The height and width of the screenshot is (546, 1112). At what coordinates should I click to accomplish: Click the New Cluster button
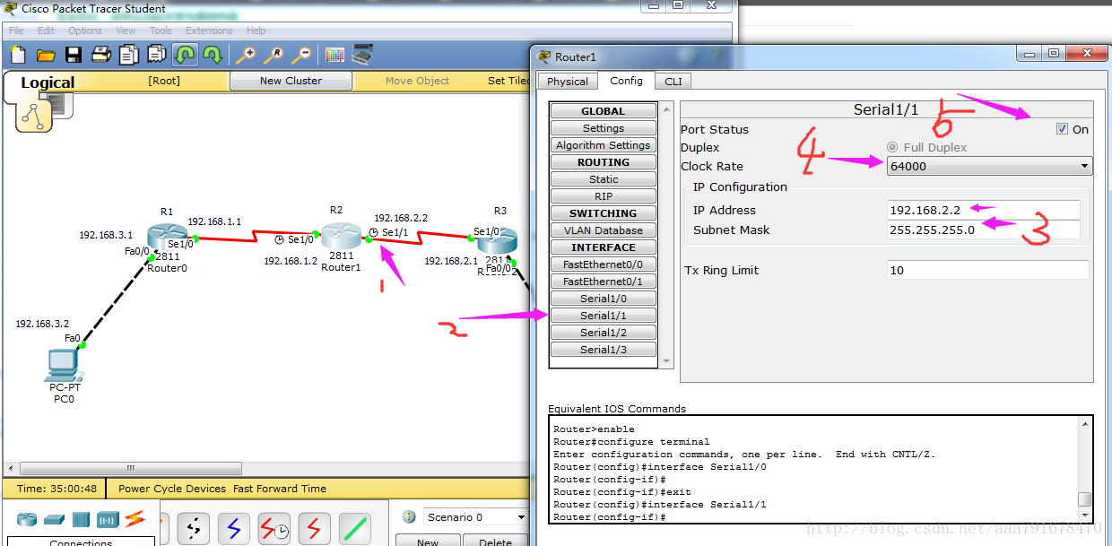coord(291,81)
